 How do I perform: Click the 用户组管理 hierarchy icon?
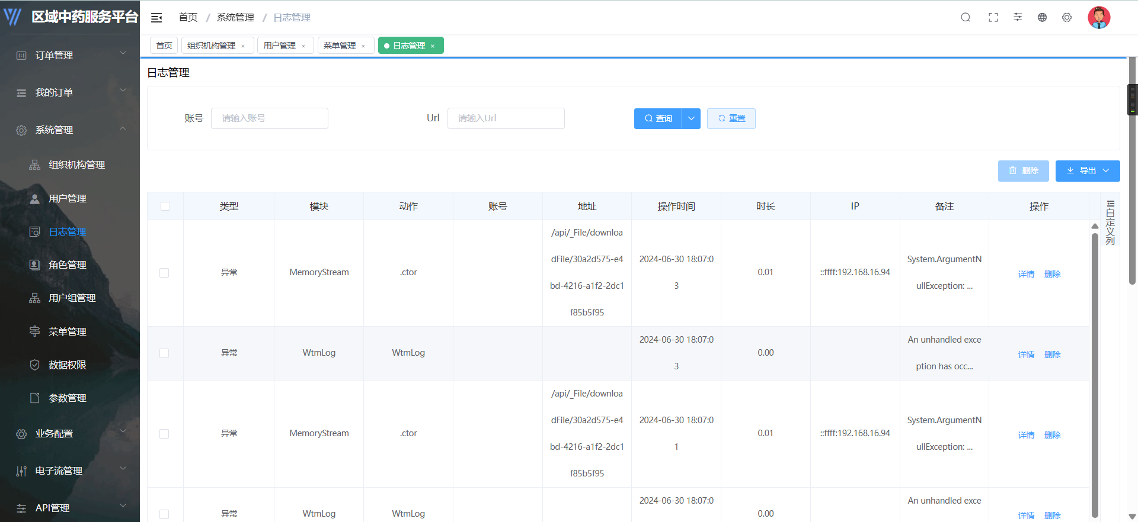point(35,298)
